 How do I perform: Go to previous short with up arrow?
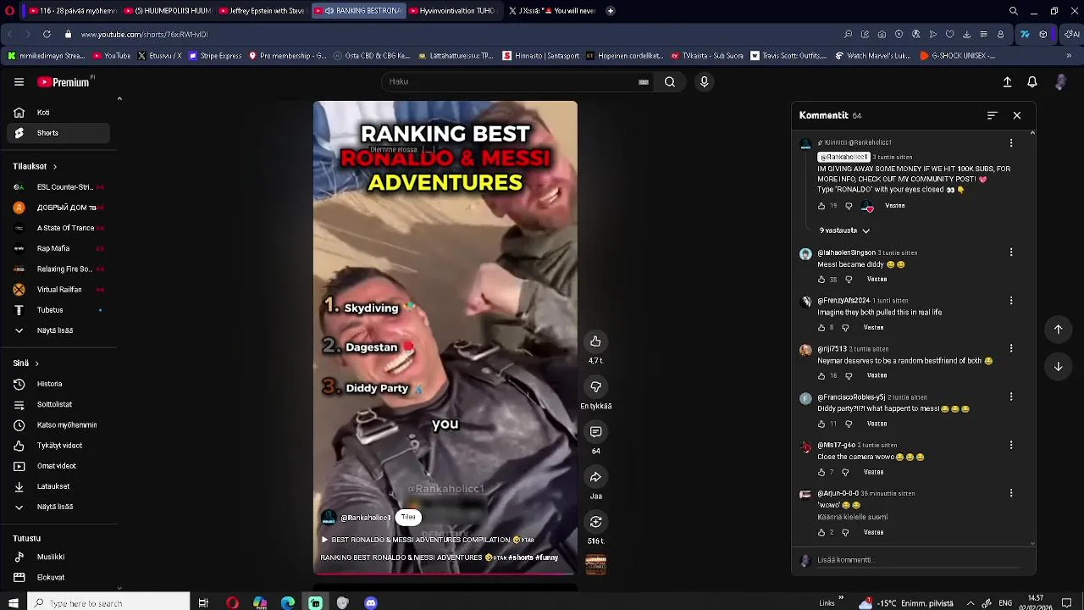(x=1058, y=330)
